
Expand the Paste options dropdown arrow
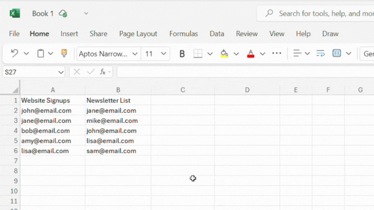51,53
